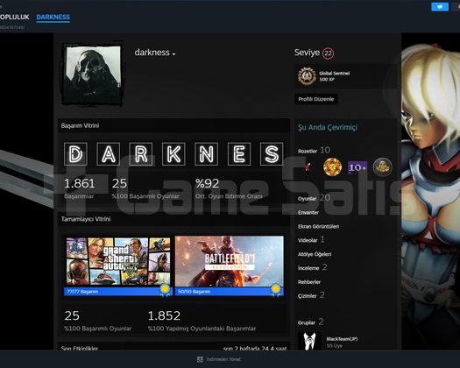
Task: Expand the darkness username dropdown arrow
Action: (x=174, y=54)
